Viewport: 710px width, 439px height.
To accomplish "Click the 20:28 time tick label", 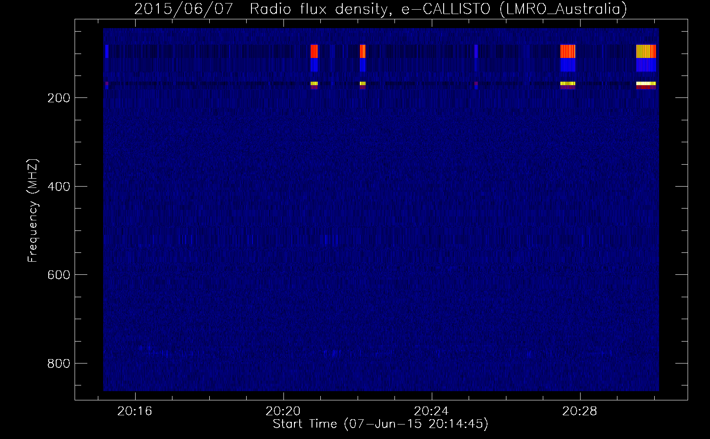I will (580, 411).
